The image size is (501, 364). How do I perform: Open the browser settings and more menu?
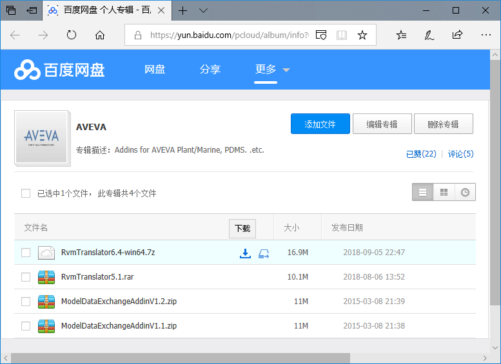(x=486, y=35)
